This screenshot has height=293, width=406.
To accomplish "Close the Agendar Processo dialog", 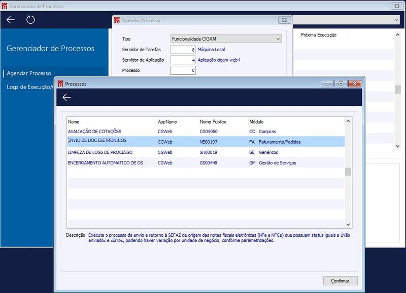I will [x=284, y=20].
